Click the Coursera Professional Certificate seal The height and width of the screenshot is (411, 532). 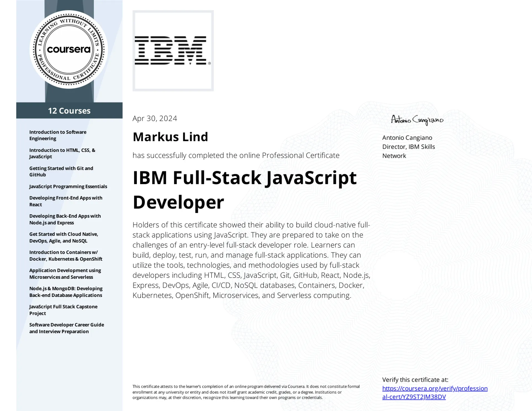pos(69,50)
